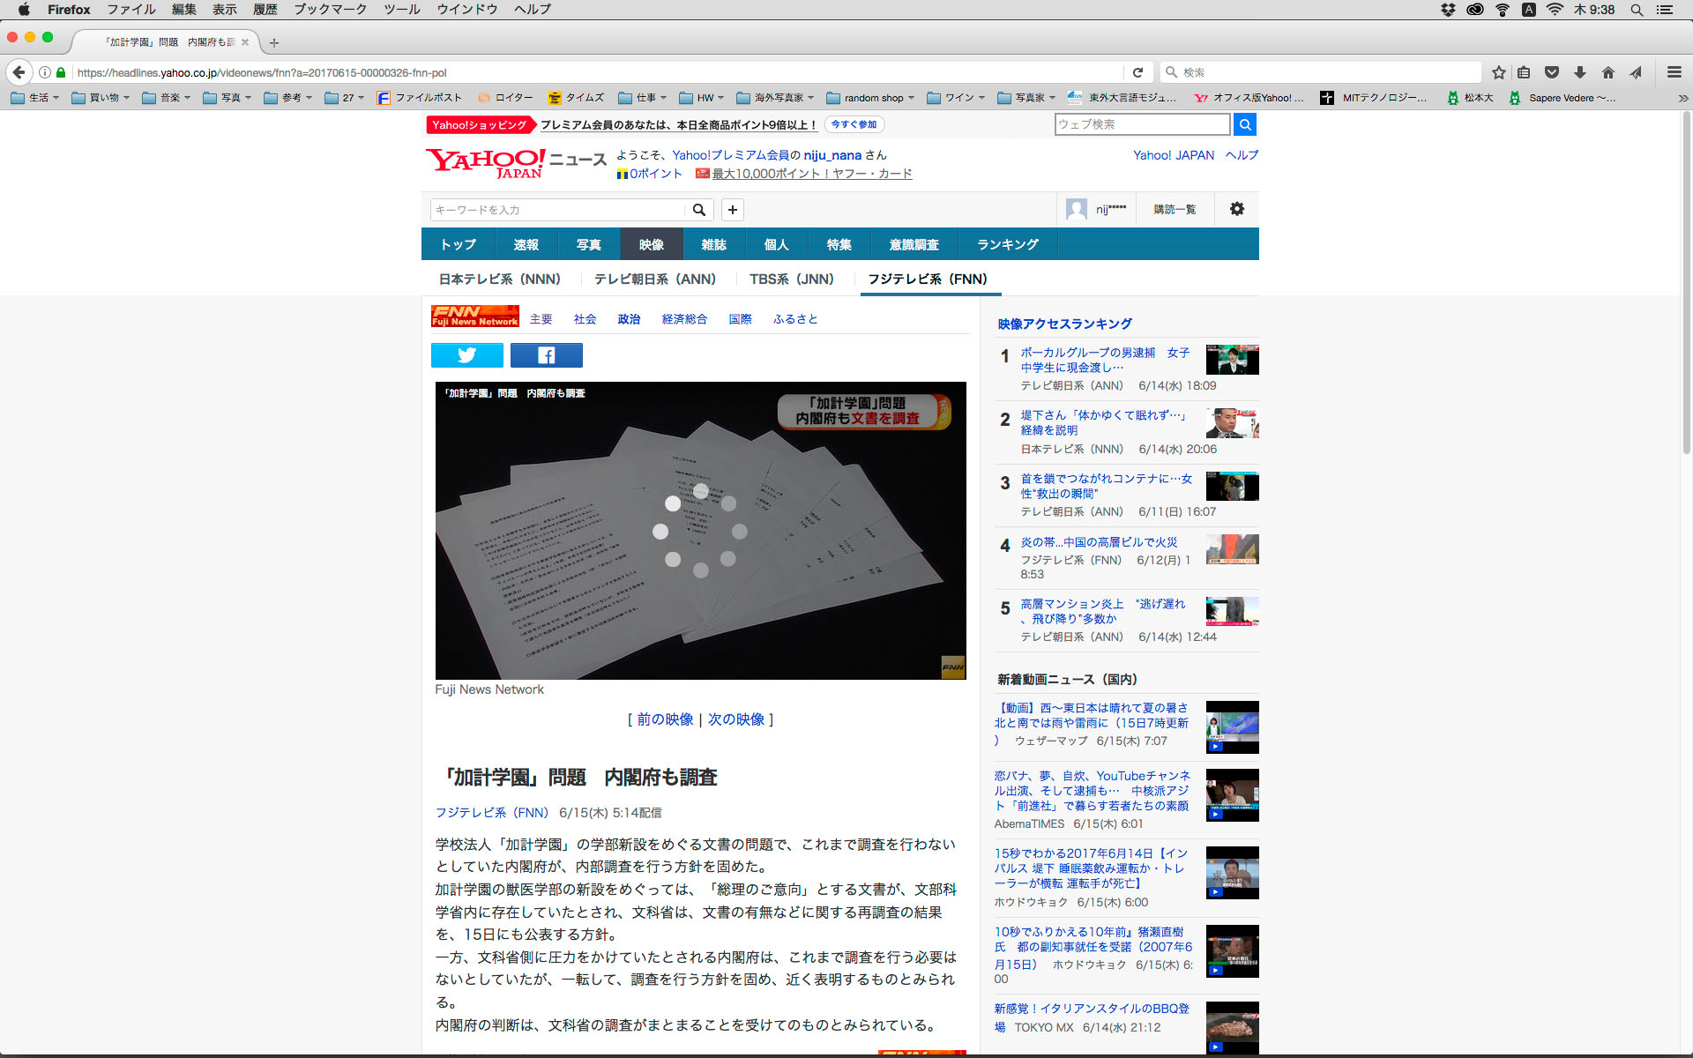The image size is (1693, 1058).
Task: Bookmark this page with star icon
Action: point(1498,72)
